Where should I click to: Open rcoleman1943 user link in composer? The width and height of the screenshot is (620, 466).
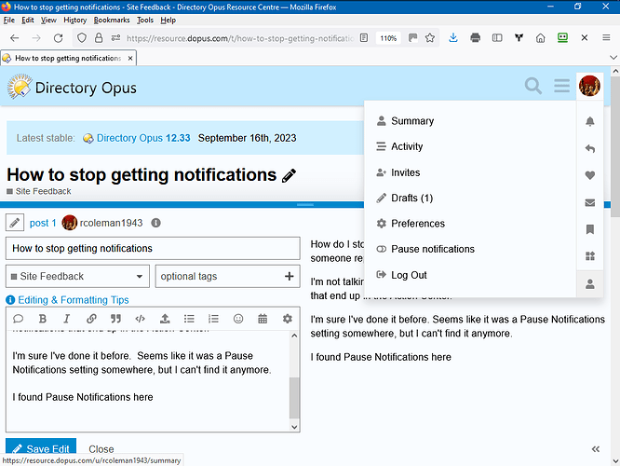(111, 223)
